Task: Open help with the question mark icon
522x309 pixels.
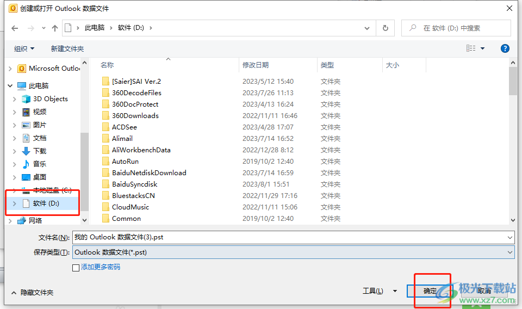Action: click(x=505, y=48)
